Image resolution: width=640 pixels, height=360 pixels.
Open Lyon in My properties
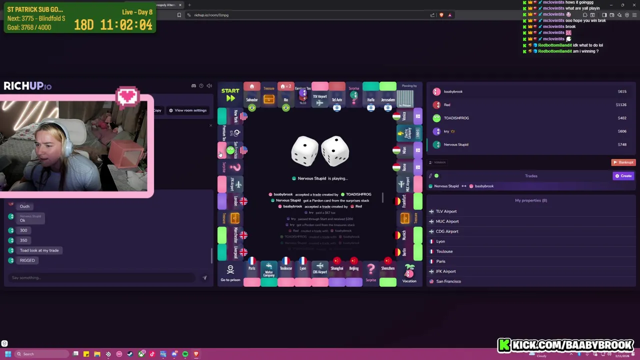point(531,241)
